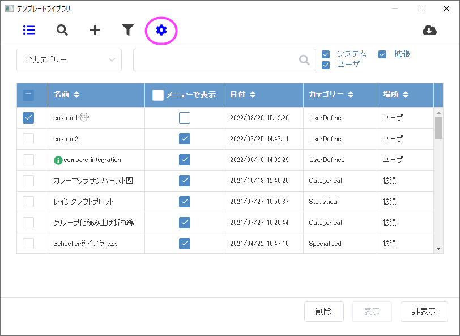The image size is (460, 336).
Task: Click the システム label text
Action: pos(352,54)
